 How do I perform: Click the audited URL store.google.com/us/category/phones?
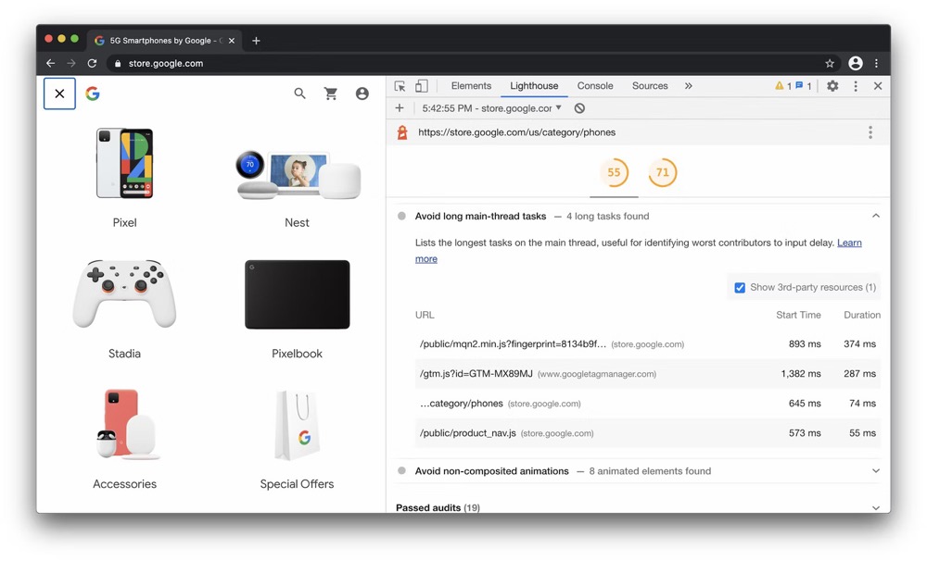pos(516,132)
